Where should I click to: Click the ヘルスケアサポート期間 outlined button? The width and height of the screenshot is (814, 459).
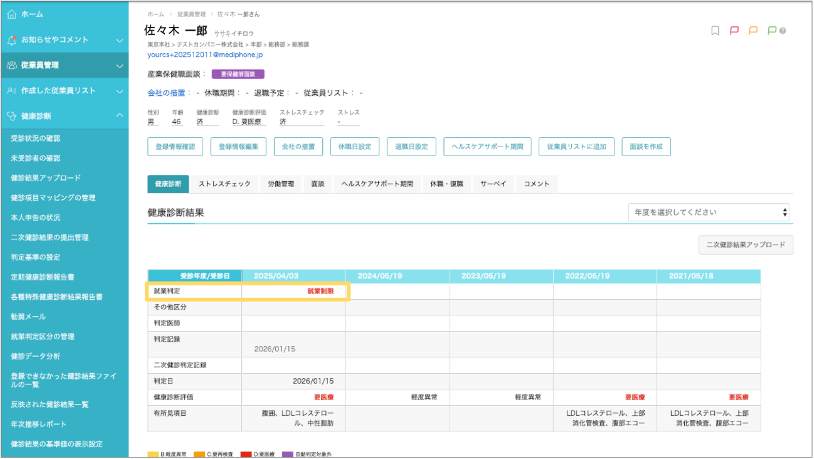487,147
